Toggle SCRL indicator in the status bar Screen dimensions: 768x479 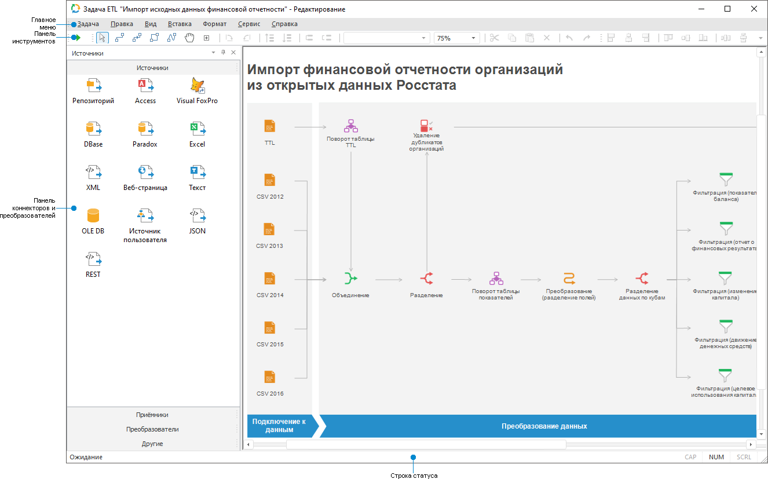(x=744, y=457)
